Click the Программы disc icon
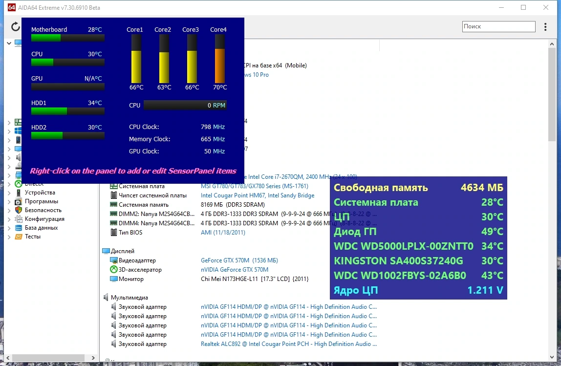561x366 pixels. click(18, 201)
